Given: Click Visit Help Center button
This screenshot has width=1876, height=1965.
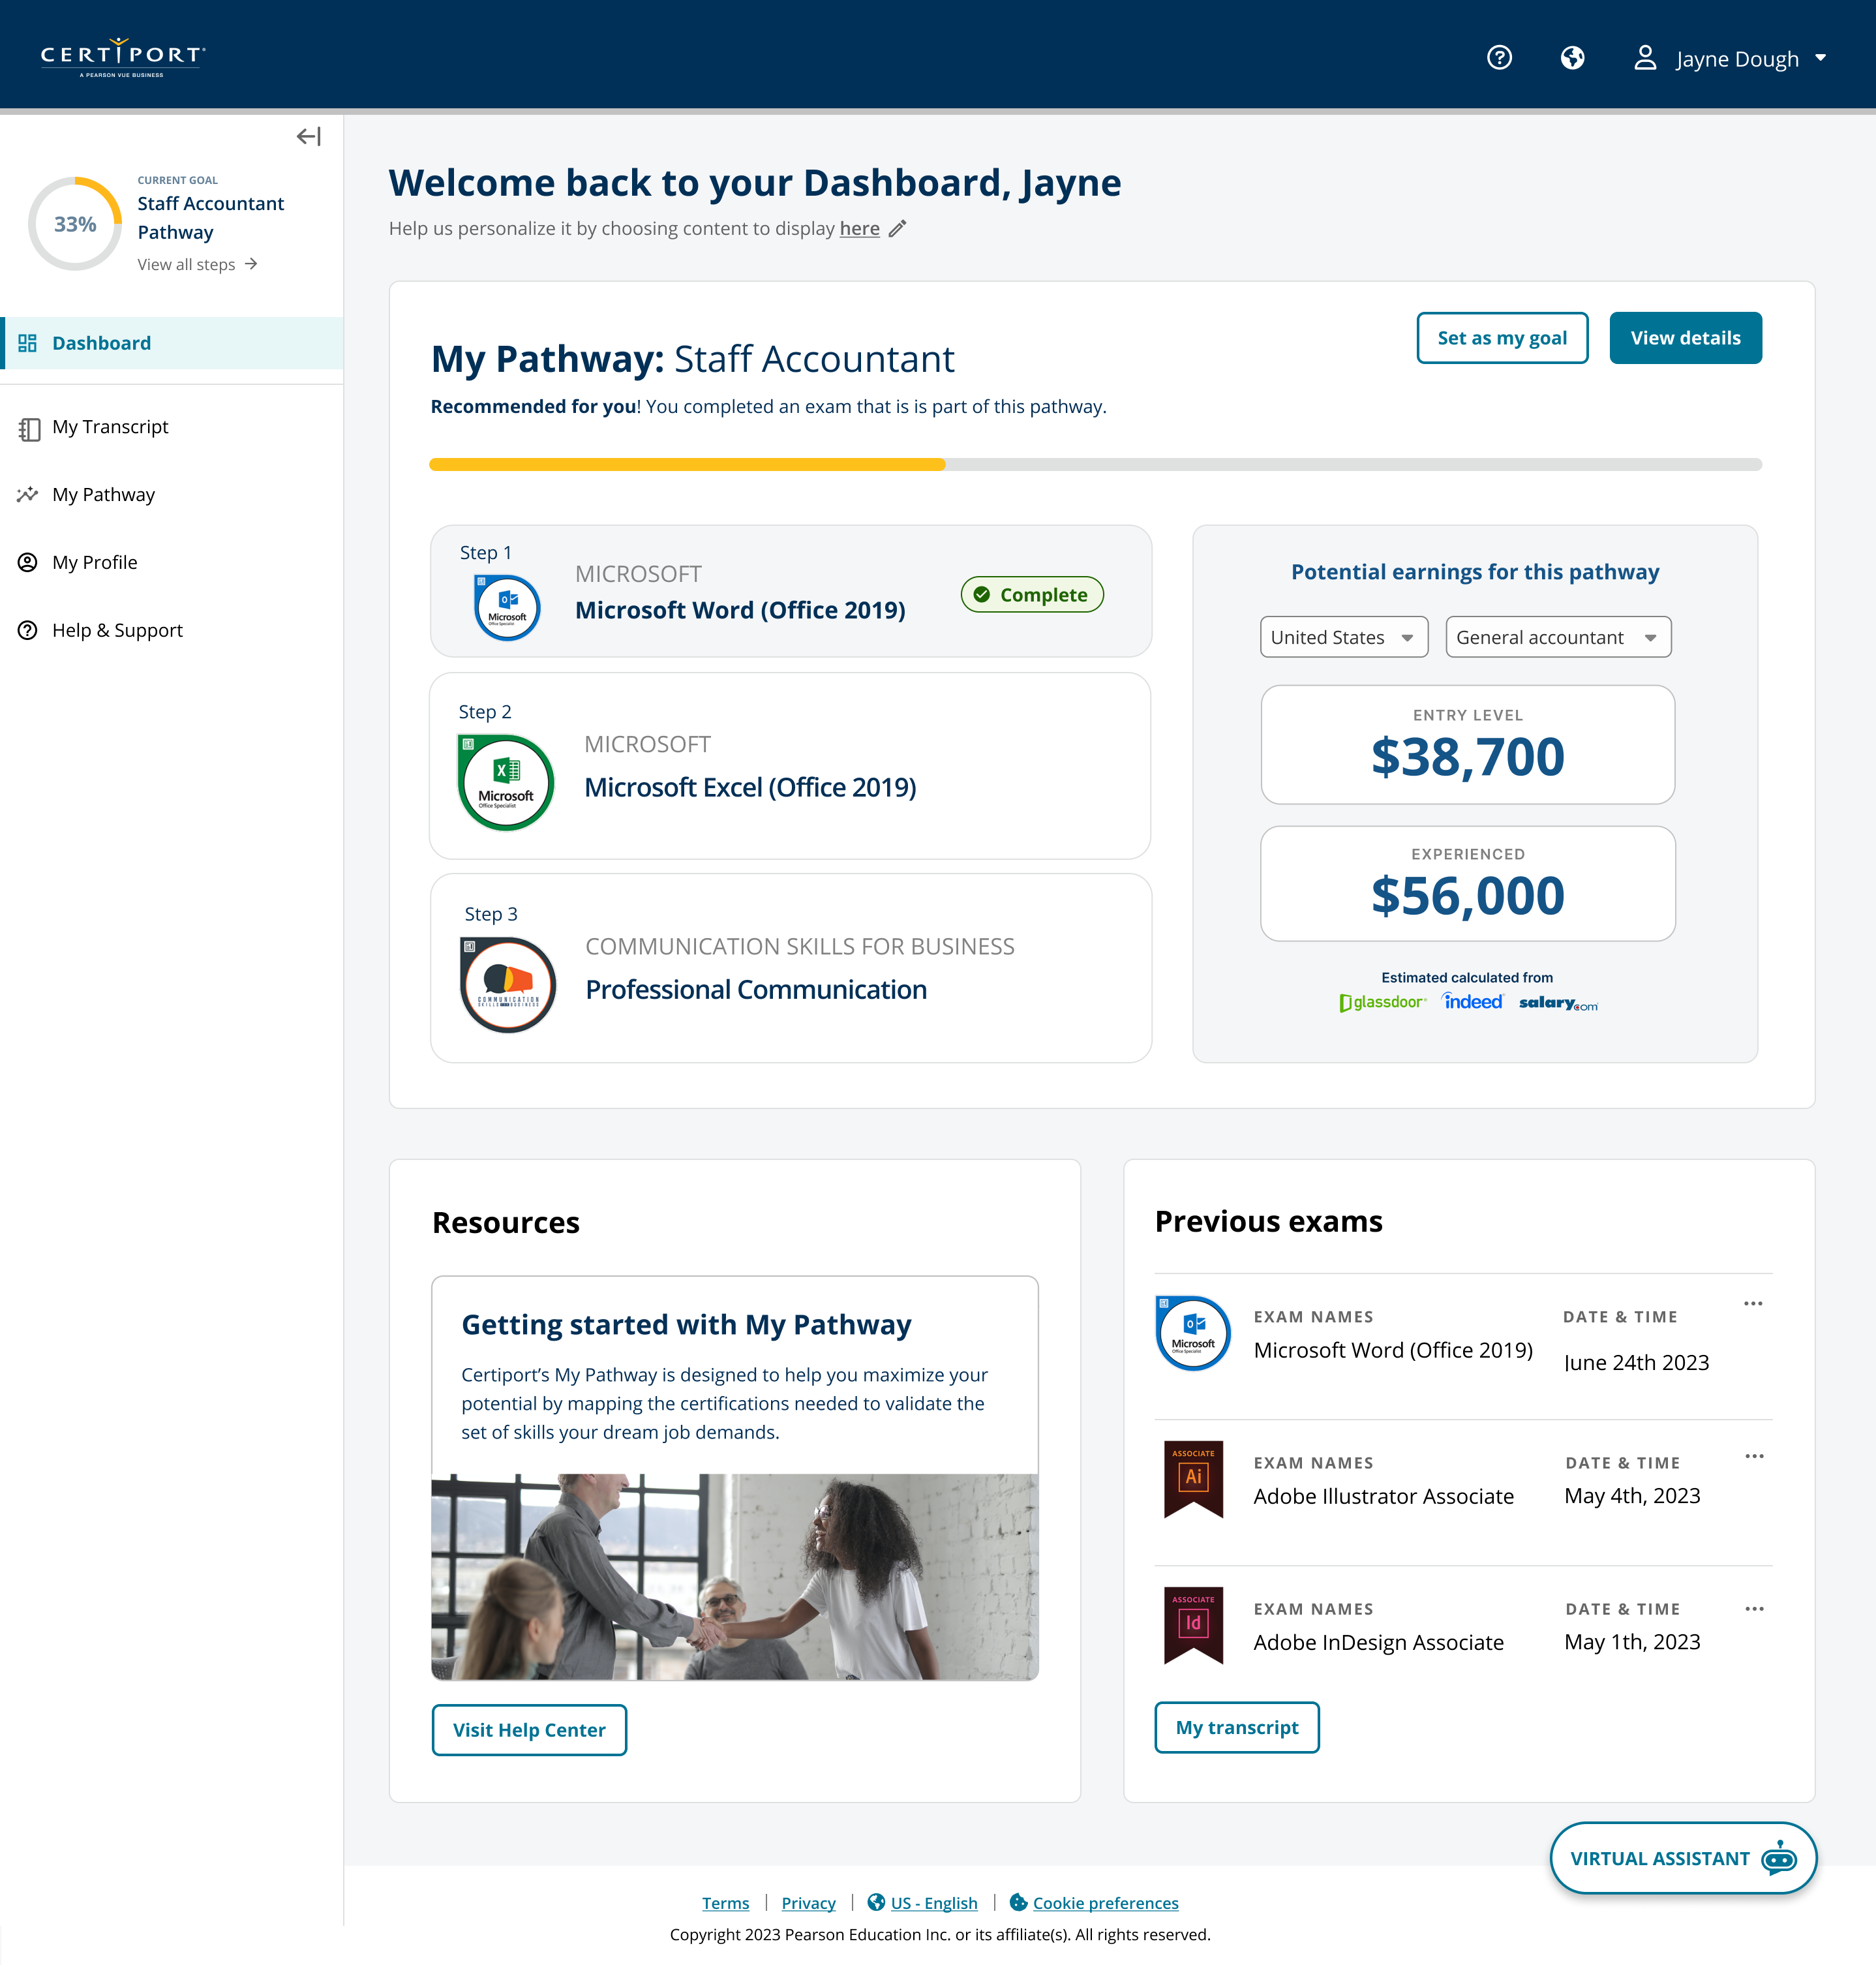Looking at the screenshot, I should point(529,1730).
